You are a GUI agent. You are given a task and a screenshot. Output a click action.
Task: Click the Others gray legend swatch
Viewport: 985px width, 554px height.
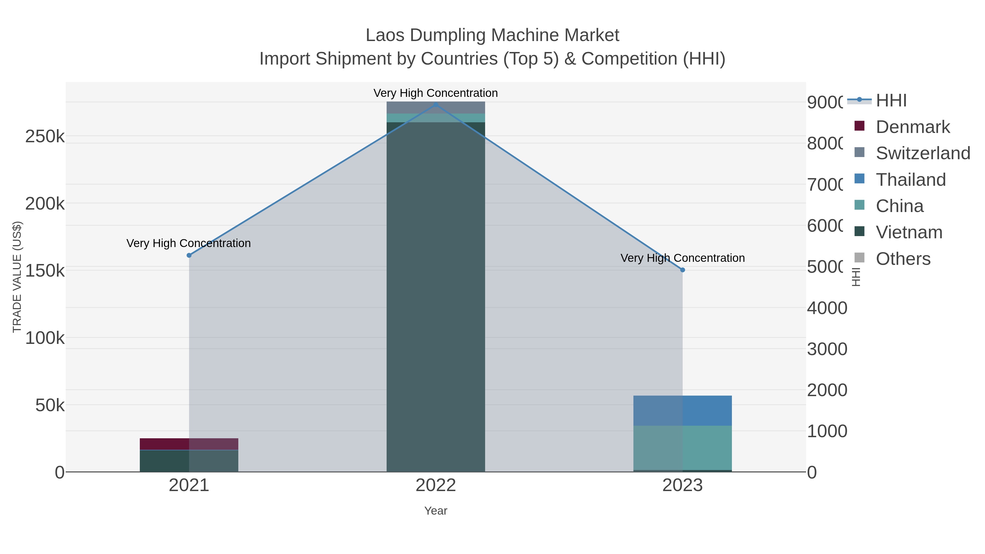(859, 258)
